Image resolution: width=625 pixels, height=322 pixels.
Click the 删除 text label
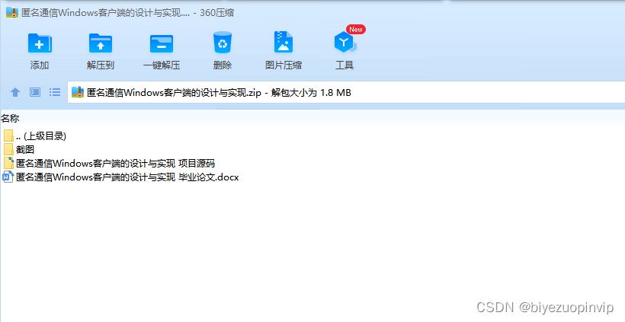(223, 65)
